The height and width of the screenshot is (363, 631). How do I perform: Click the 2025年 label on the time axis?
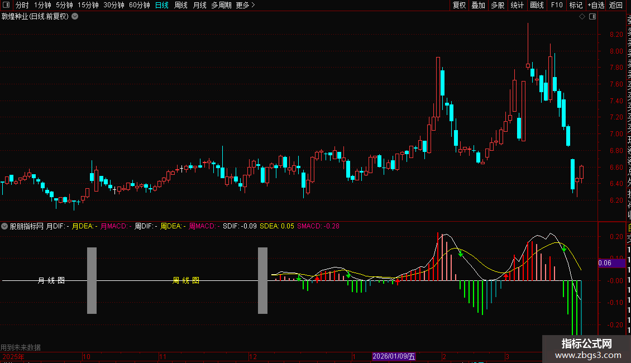pyautogui.click(x=13, y=356)
